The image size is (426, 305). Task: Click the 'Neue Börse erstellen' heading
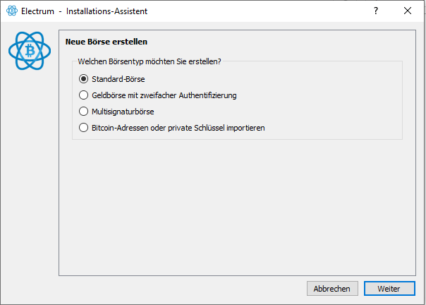pyautogui.click(x=107, y=42)
